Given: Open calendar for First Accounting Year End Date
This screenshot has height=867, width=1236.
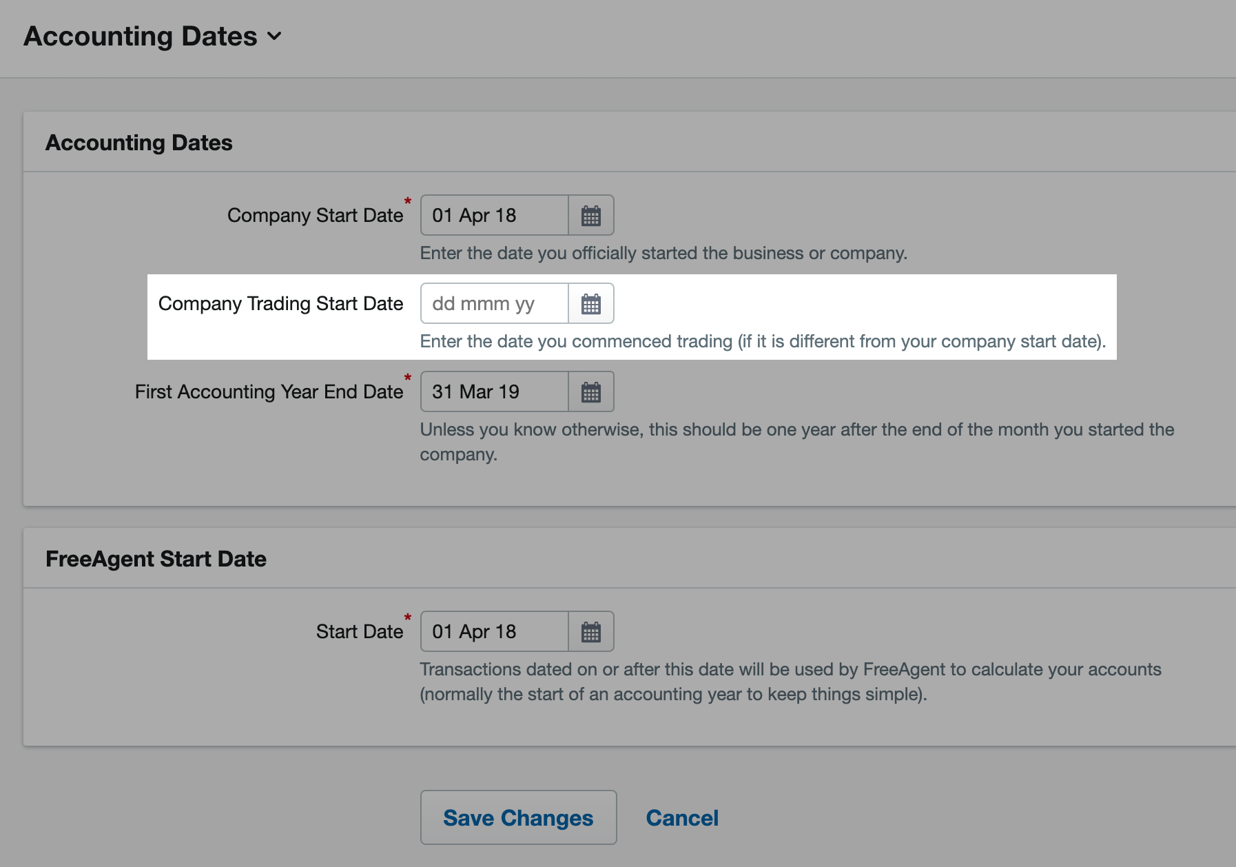Looking at the screenshot, I should pyautogui.click(x=590, y=392).
